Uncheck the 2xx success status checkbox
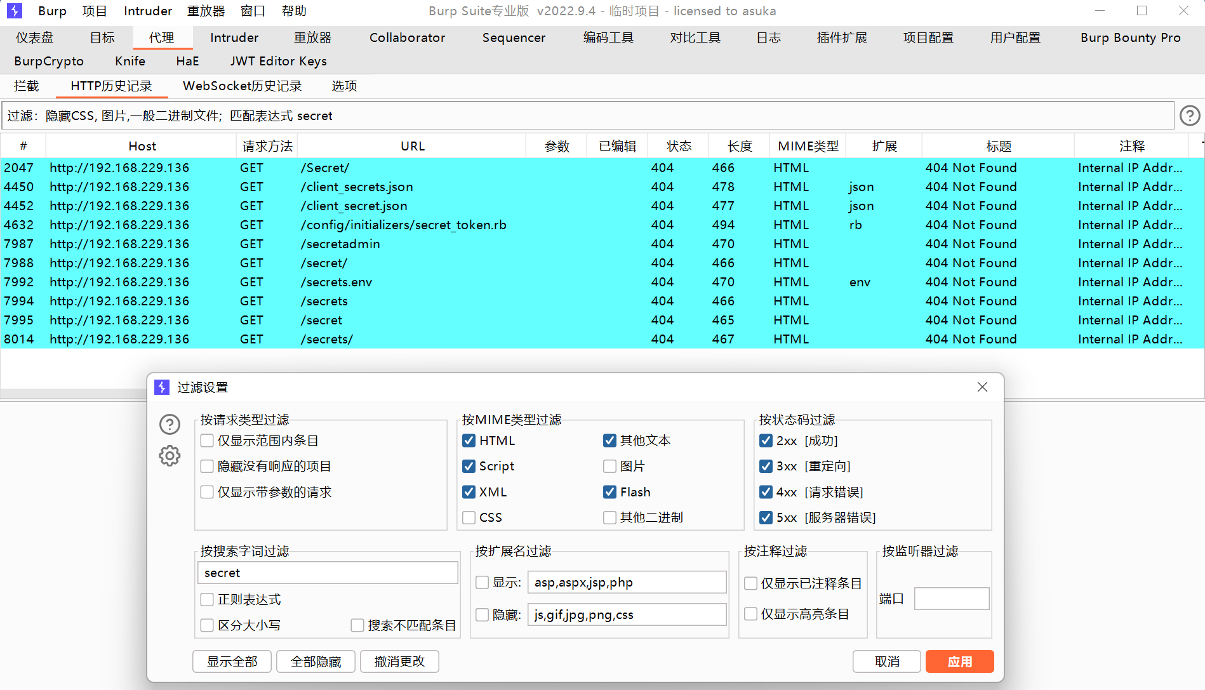The width and height of the screenshot is (1205, 690). (766, 441)
